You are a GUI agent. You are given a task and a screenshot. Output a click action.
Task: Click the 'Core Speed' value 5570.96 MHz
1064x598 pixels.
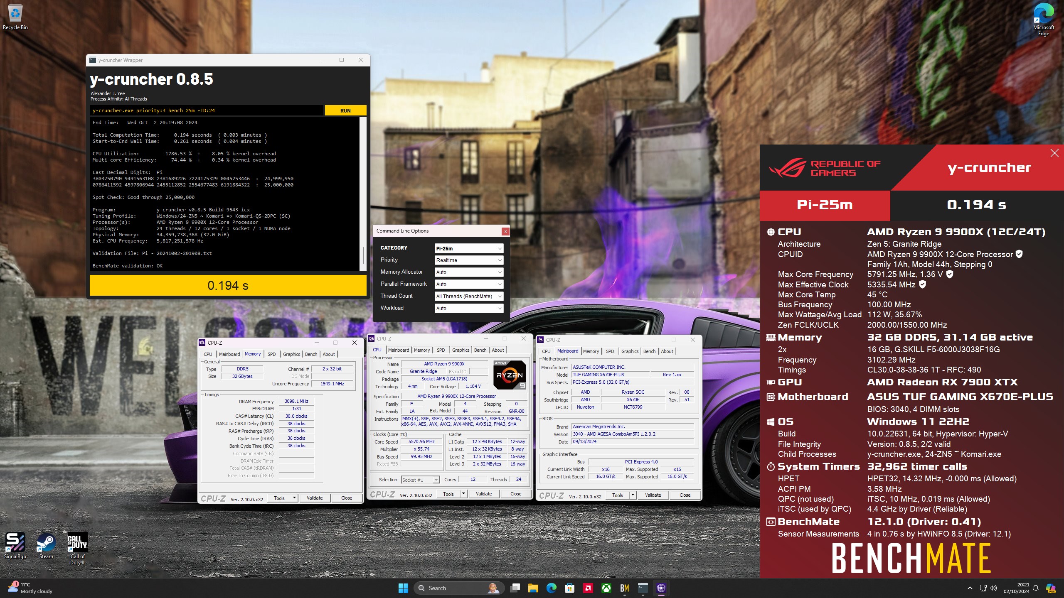(x=421, y=441)
